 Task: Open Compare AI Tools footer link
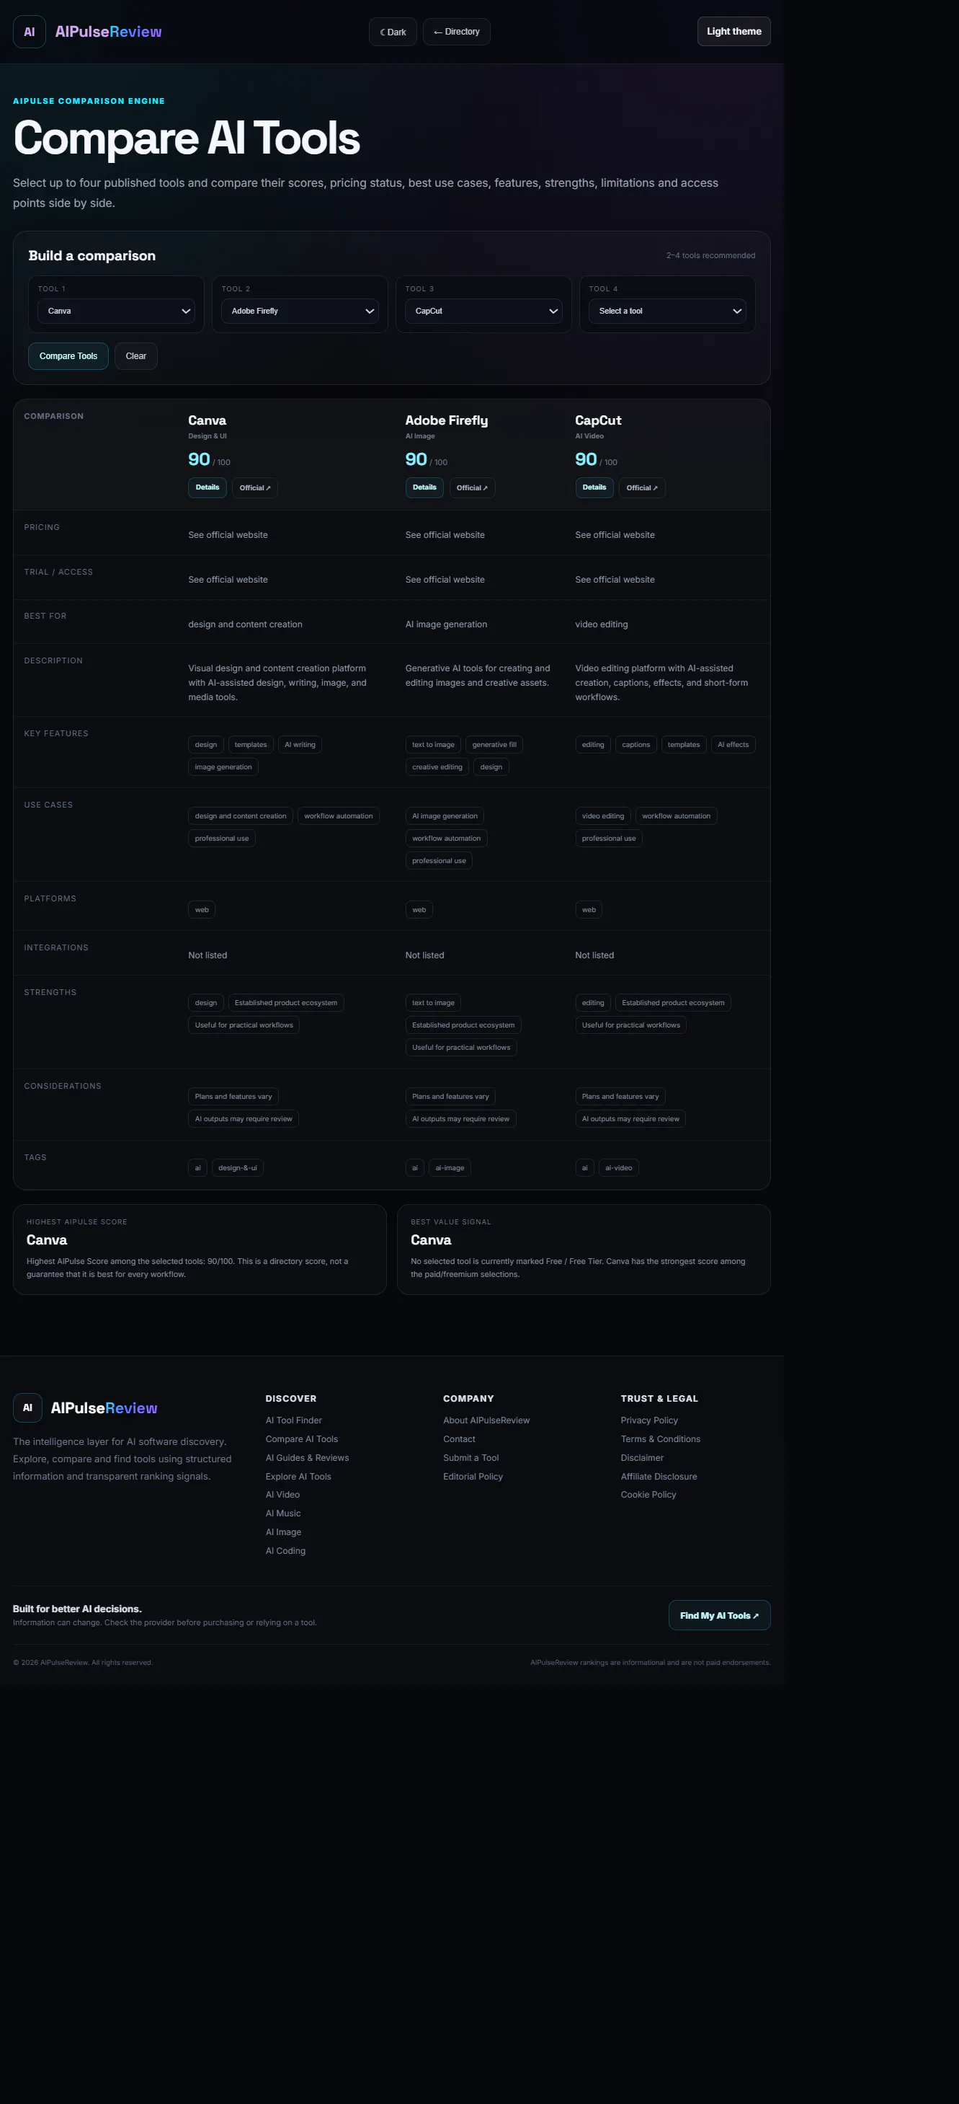[301, 1439]
